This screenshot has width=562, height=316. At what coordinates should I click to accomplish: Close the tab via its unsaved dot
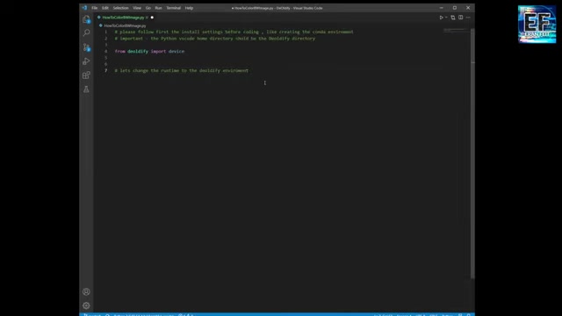point(152,18)
